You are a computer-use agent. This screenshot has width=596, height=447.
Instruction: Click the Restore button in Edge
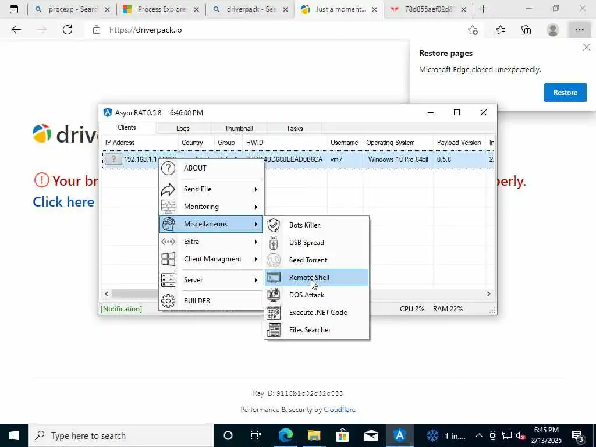tap(565, 93)
